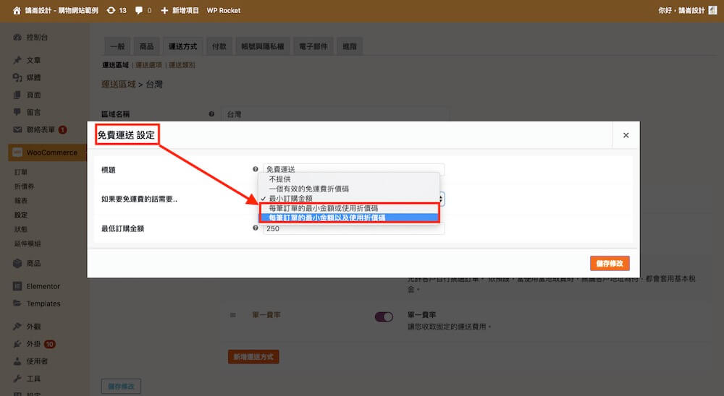Close the 免費運送 設定 dialog

(626, 135)
